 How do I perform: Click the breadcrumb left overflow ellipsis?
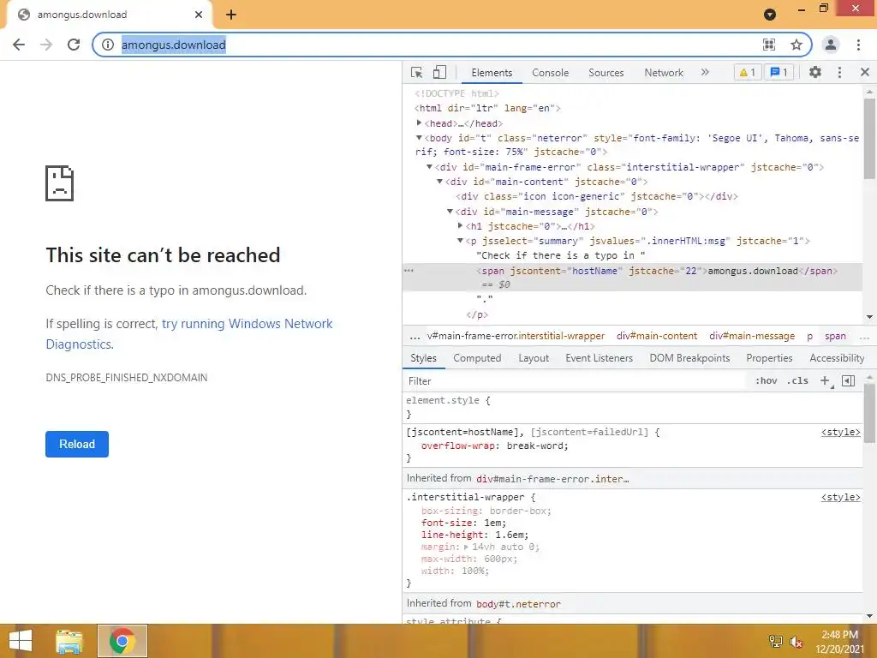click(415, 337)
